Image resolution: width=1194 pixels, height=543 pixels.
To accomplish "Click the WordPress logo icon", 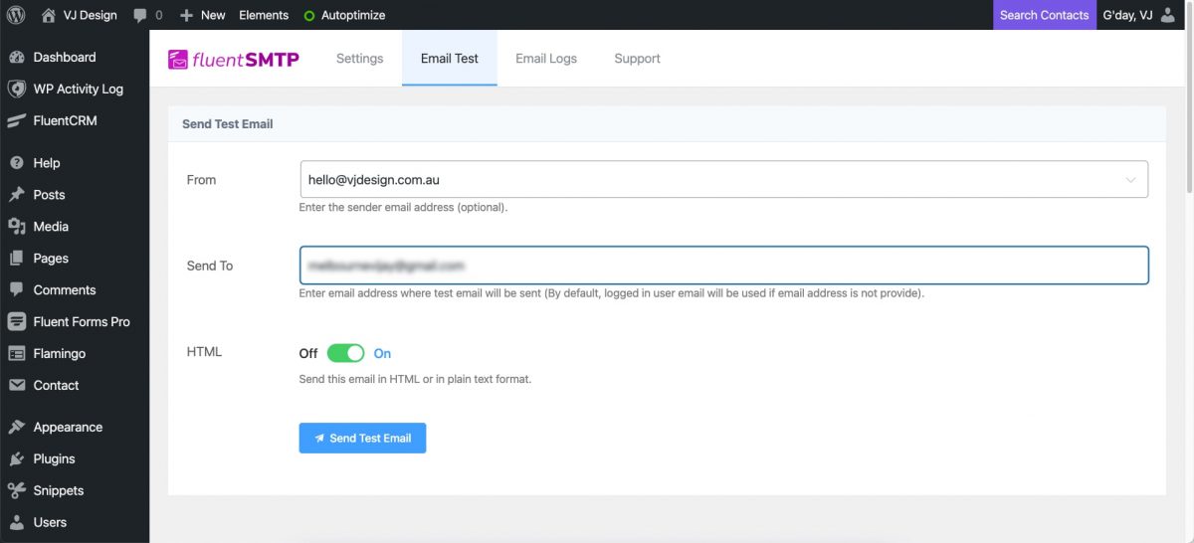I will pos(16,15).
